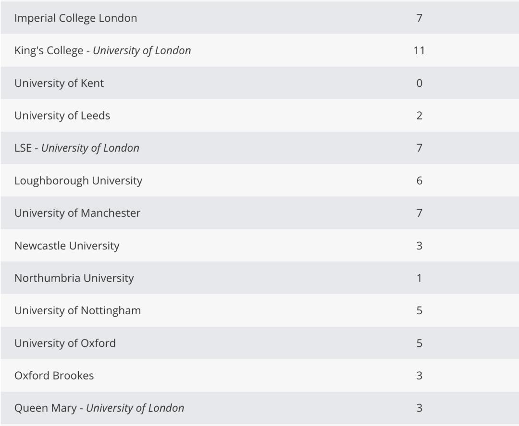Click the 1 count beside Northumbria University
The height and width of the screenshot is (426, 519).
point(419,278)
